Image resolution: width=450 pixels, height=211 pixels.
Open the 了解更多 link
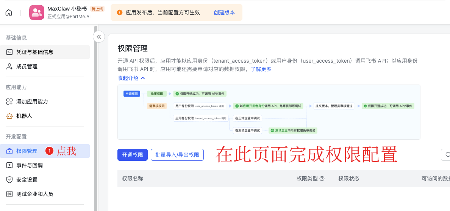(x=261, y=69)
